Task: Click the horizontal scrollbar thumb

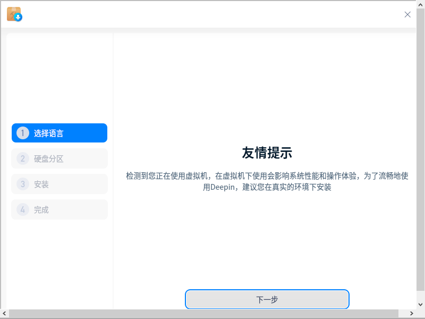Action: click(x=203, y=314)
